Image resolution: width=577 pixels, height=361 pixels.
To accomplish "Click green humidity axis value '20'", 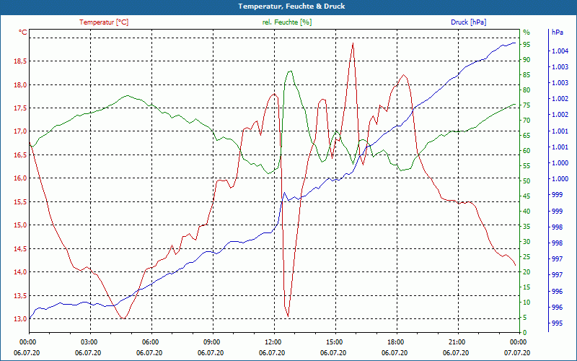I will pos(527,272).
